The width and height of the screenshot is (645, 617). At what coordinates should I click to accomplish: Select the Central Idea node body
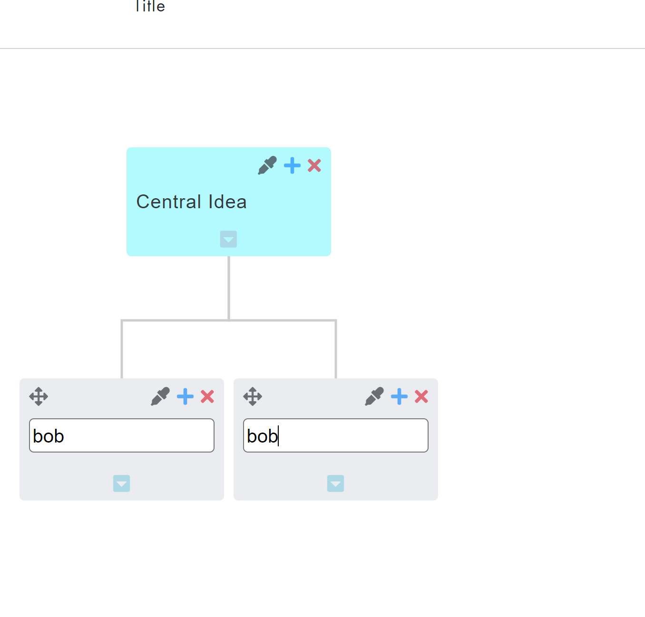pyautogui.click(x=191, y=202)
